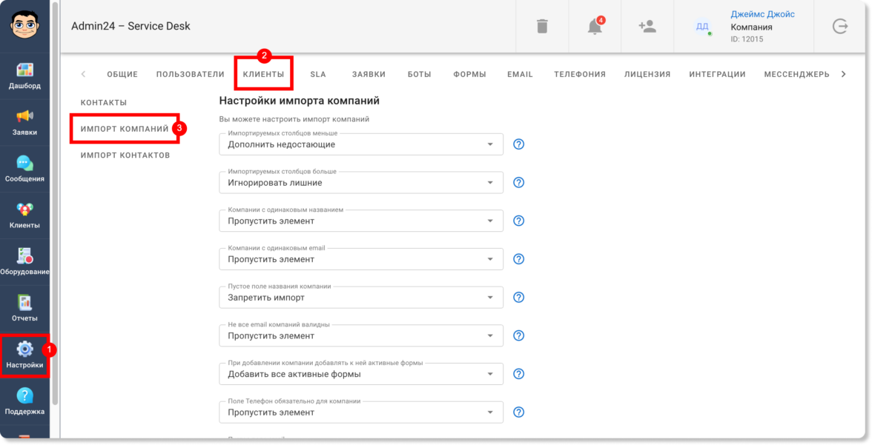Open Клиенты section in the sidebar
Viewport: 872px width, 445px height.
[x=24, y=216]
